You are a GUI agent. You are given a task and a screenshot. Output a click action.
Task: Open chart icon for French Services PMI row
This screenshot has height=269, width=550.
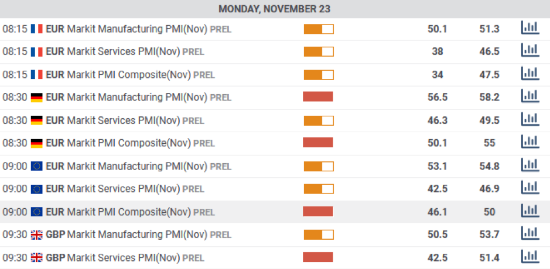pyautogui.click(x=530, y=50)
